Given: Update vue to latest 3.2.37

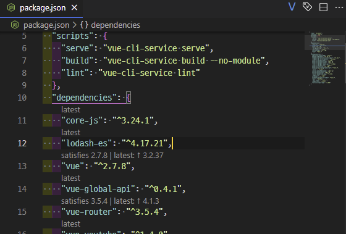Looking at the screenshot, I should click(x=139, y=155).
